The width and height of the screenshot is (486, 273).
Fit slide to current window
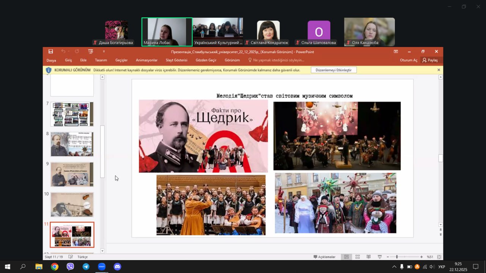tap(439, 257)
